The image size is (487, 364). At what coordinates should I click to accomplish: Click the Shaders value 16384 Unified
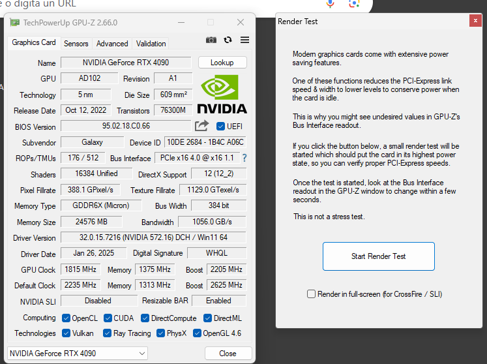point(96,174)
